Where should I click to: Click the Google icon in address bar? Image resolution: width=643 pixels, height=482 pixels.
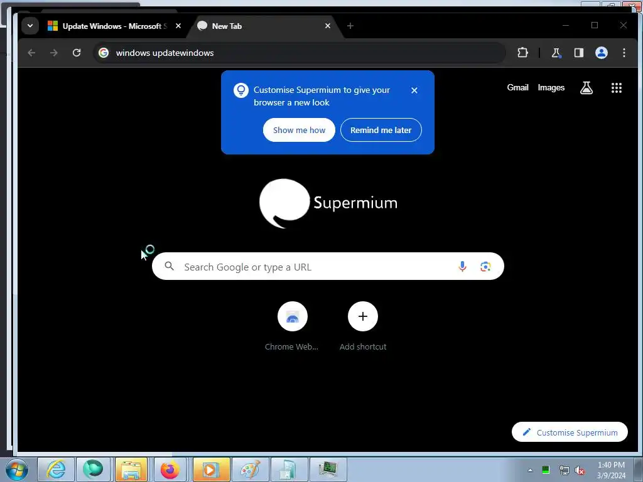click(x=104, y=53)
